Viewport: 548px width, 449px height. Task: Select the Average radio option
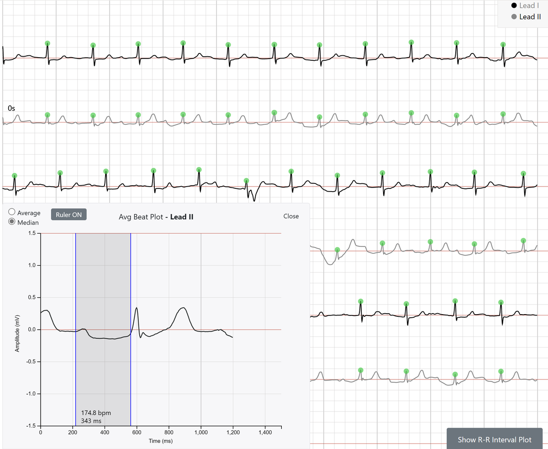point(12,213)
